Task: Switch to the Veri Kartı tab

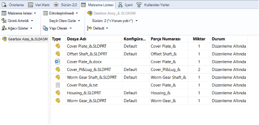Action: 39,5
